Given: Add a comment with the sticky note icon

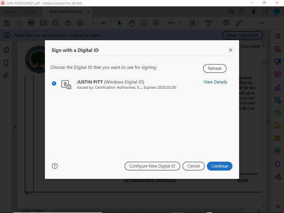Looking at the screenshot, I should point(226,23).
